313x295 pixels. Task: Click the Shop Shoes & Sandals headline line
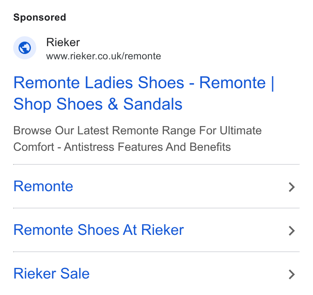(98, 104)
